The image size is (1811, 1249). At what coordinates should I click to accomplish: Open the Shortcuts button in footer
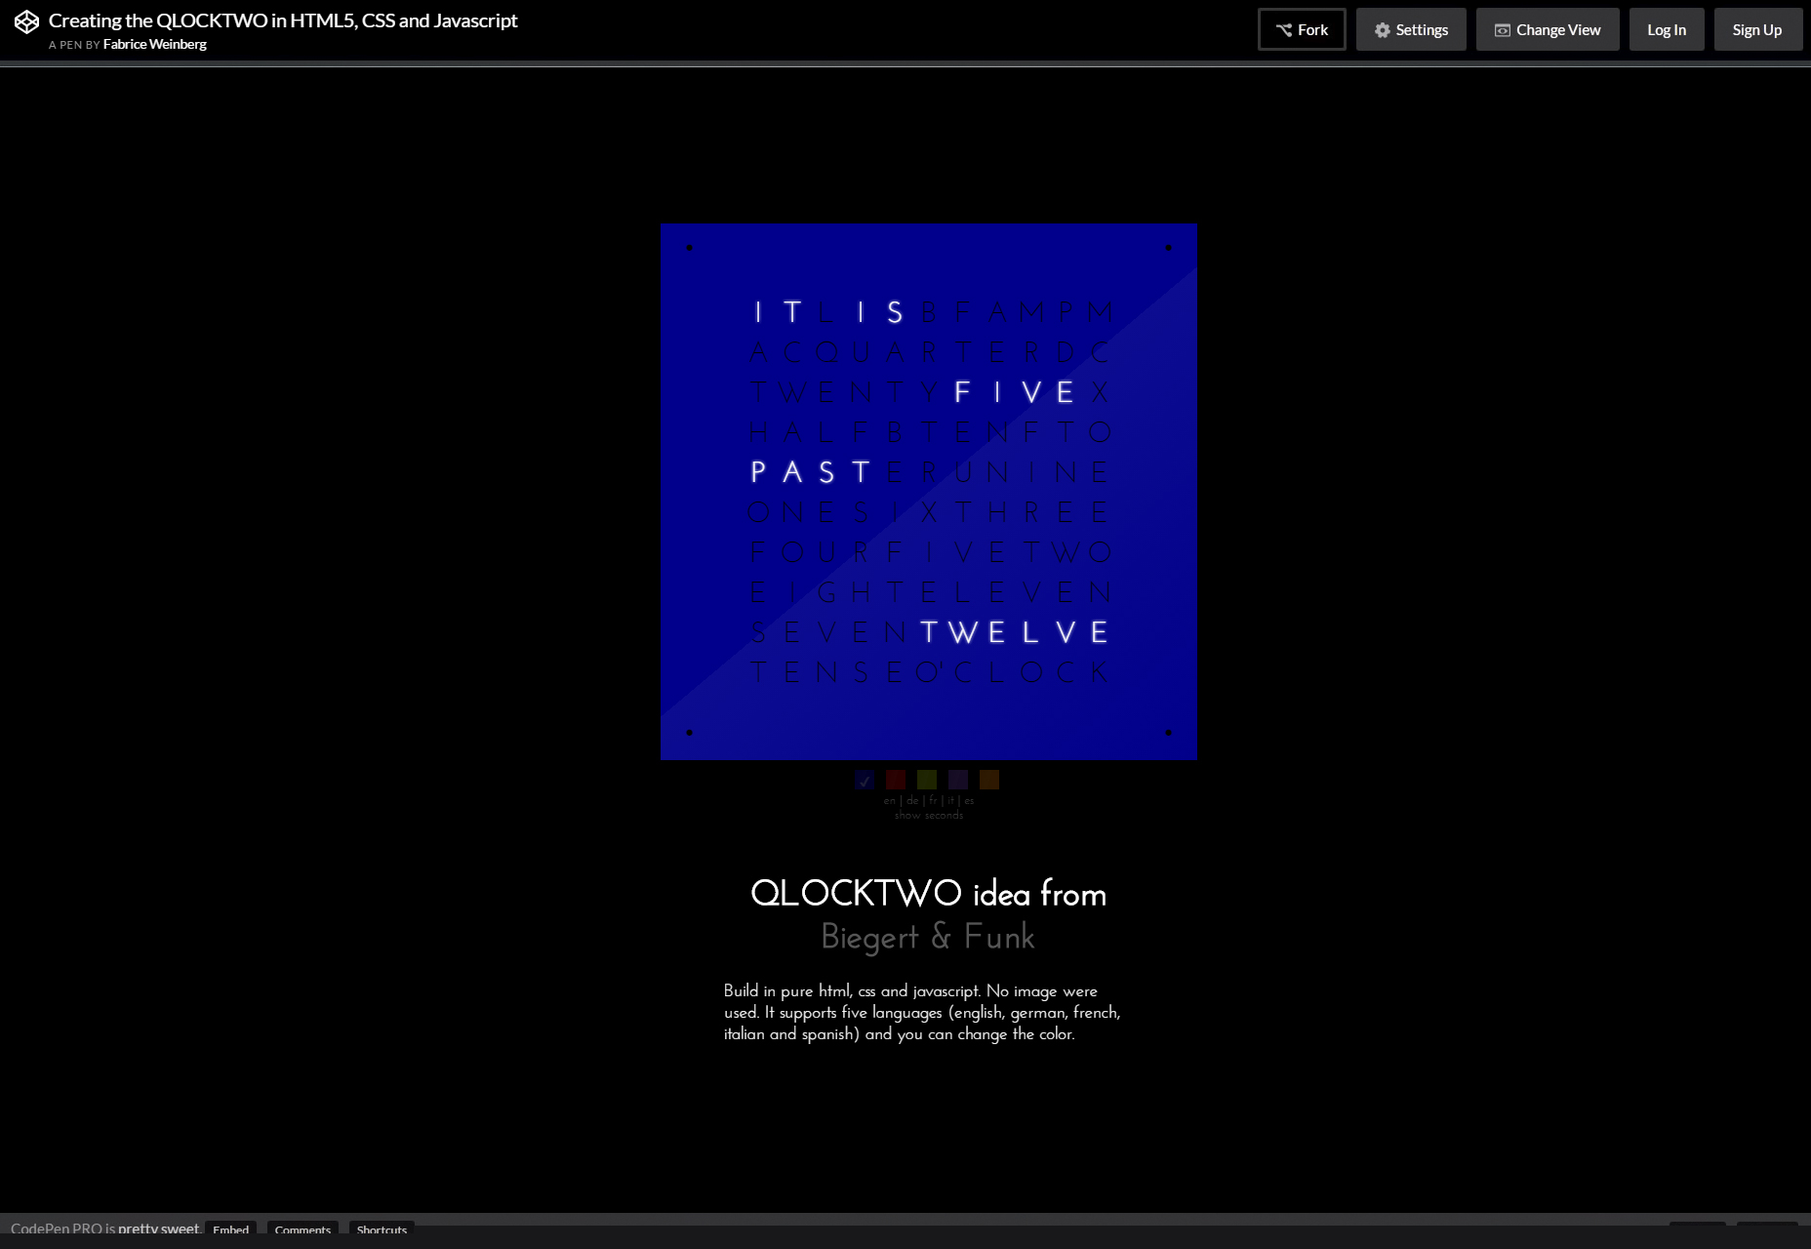click(382, 1229)
